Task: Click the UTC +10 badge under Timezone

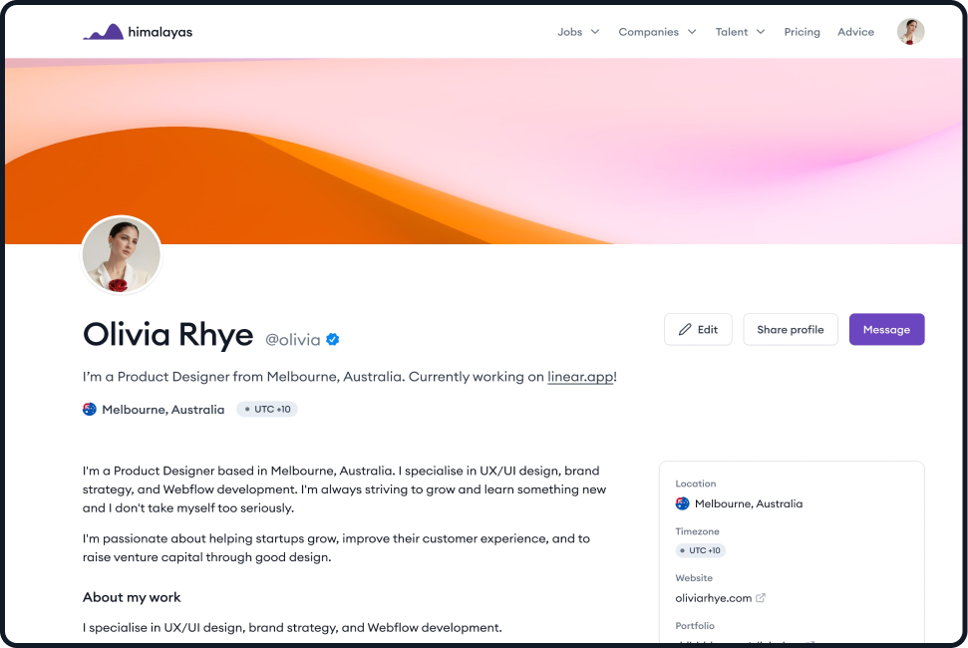Action: 700,550
